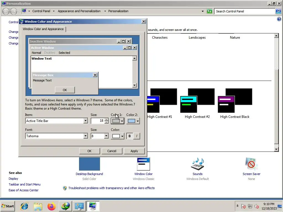This screenshot has width=283, height=212.
Task: Open the green globe app in taskbar
Action: pos(65,206)
